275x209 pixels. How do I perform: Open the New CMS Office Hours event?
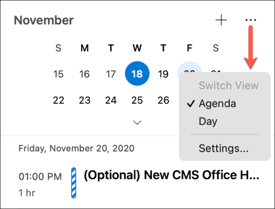click(171, 176)
